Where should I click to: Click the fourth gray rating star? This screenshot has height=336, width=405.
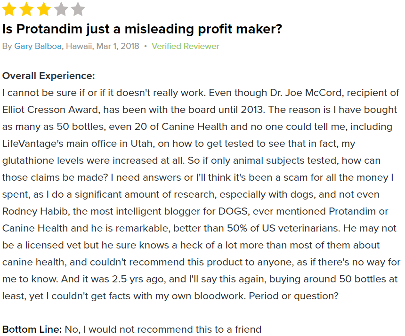coord(61,9)
